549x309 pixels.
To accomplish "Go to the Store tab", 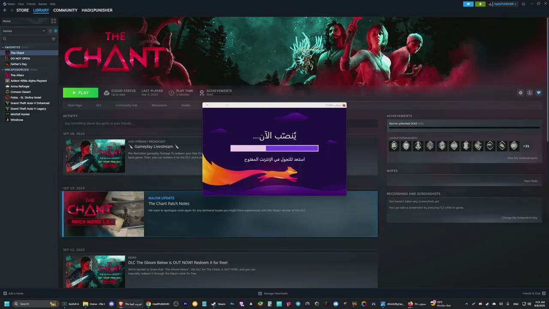I will (23, 10).
